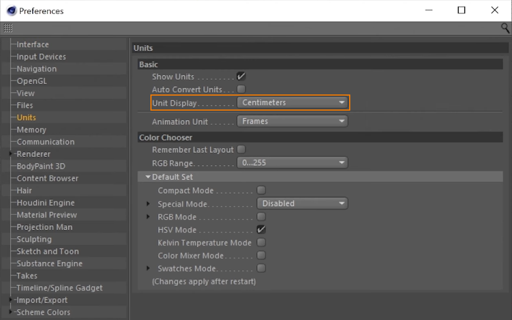Open the search magnifier icon
The height and width of the screenshot is (320, 512).
505,28
